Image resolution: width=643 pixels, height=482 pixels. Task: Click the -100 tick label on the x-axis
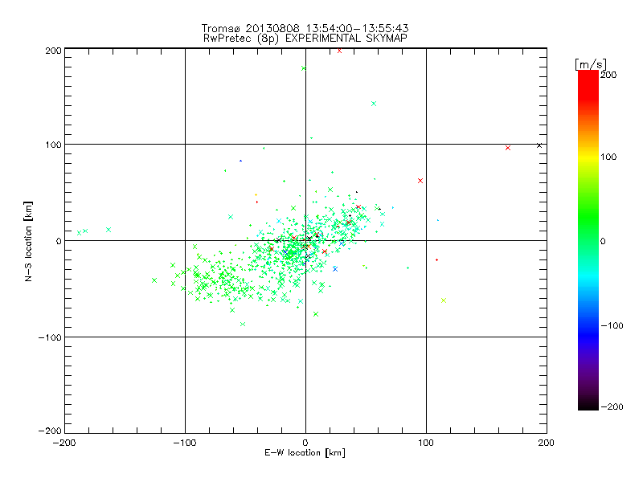coord(185,442)
